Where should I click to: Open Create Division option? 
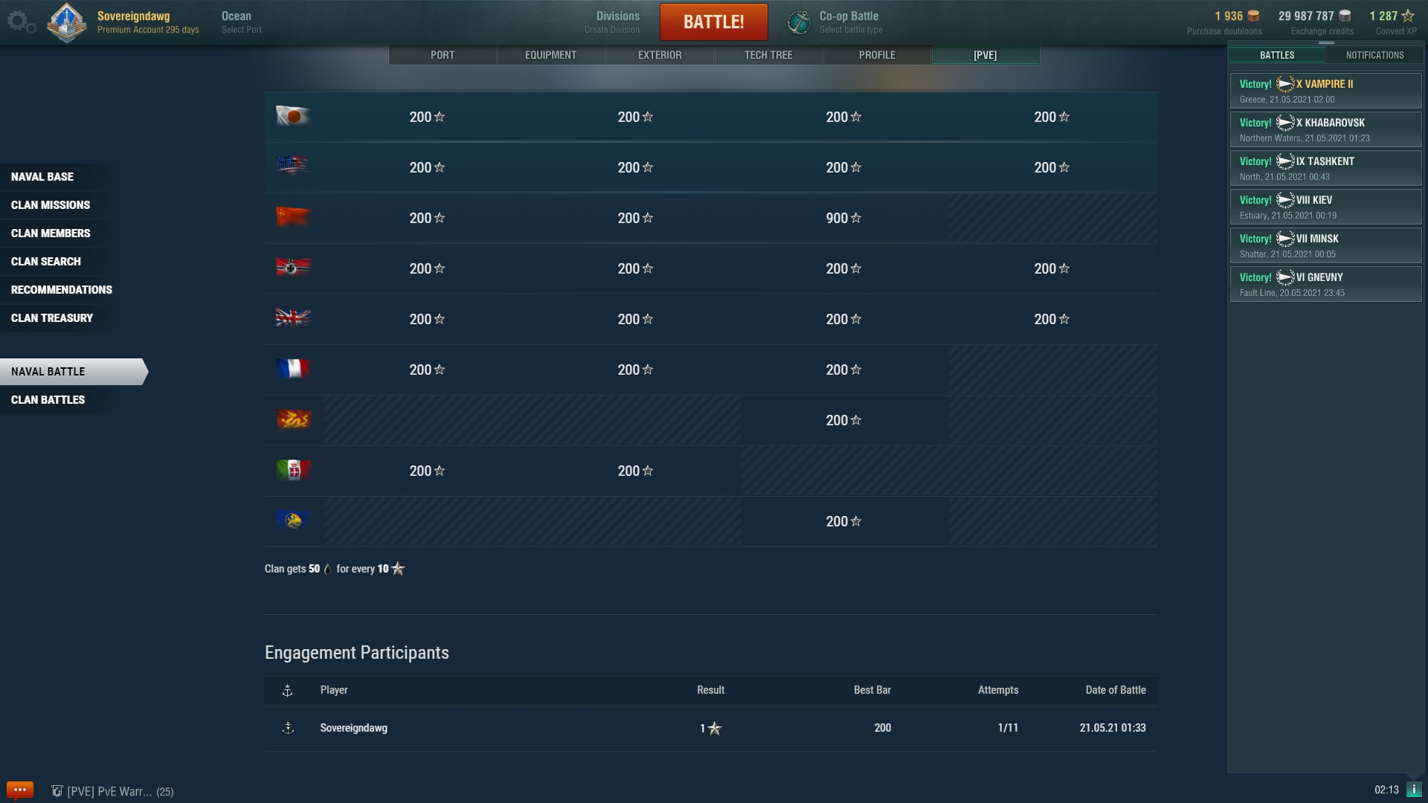tap(612, 22)
